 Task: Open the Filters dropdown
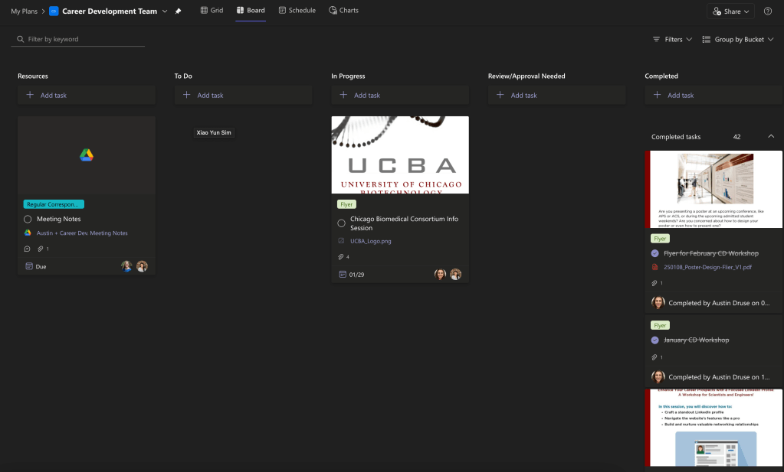(x=672, y=39)
